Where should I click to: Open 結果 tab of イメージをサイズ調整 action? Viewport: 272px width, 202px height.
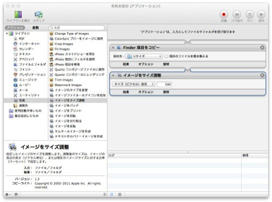(126, 92)
